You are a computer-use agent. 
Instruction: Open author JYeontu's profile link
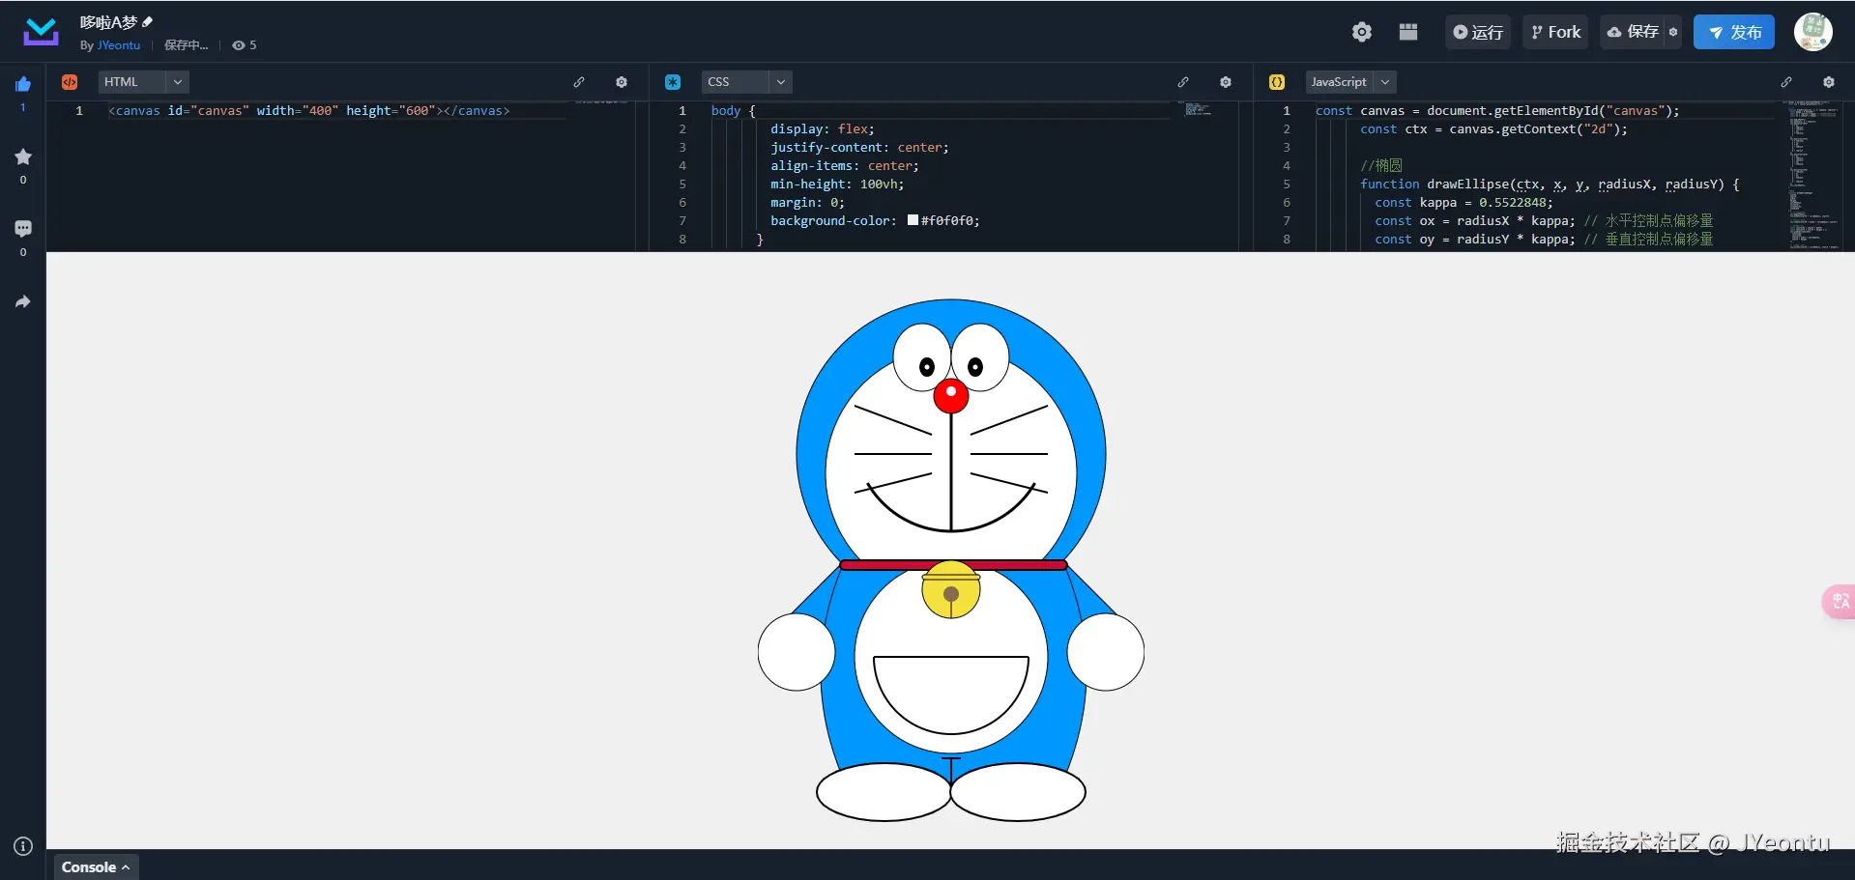[119, 45]
